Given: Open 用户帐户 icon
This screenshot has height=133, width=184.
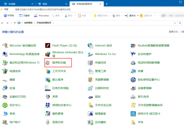Looking at the screenshot, I should point(5,122).
